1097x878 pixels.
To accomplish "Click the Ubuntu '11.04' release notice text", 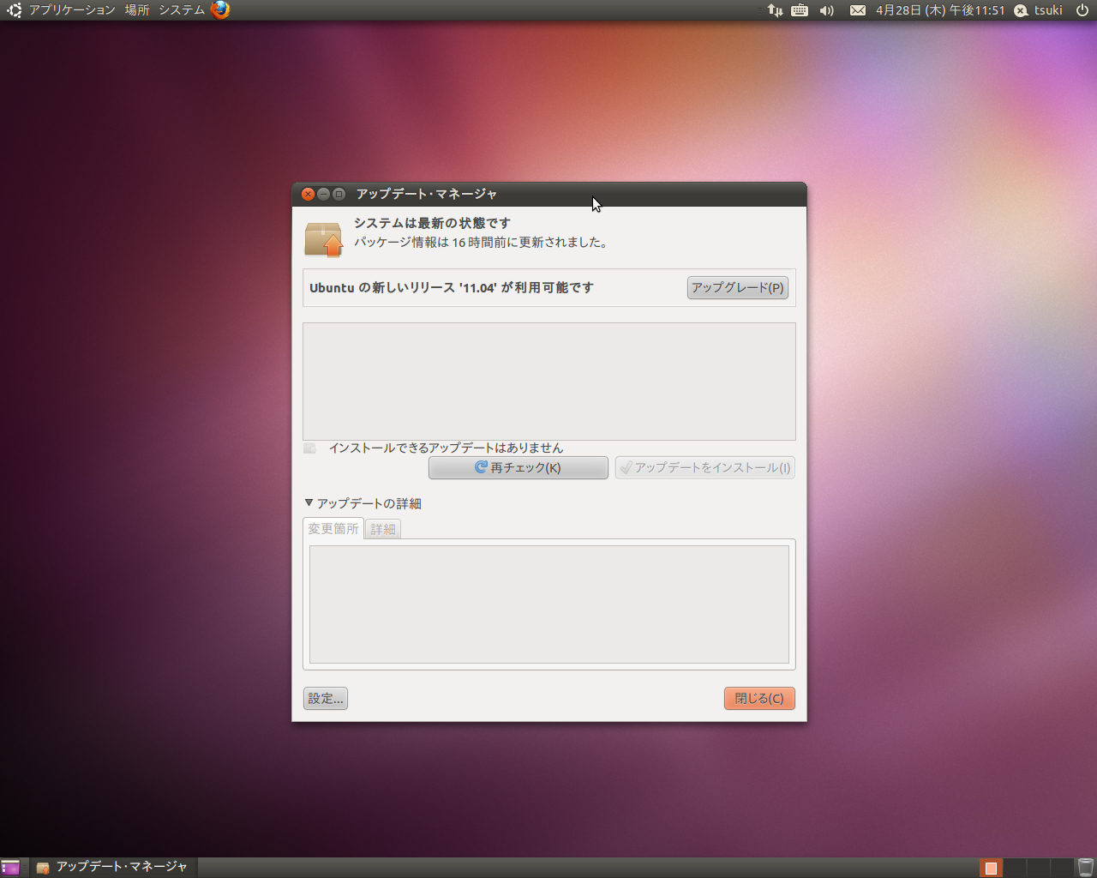I will tap(452, 288).
